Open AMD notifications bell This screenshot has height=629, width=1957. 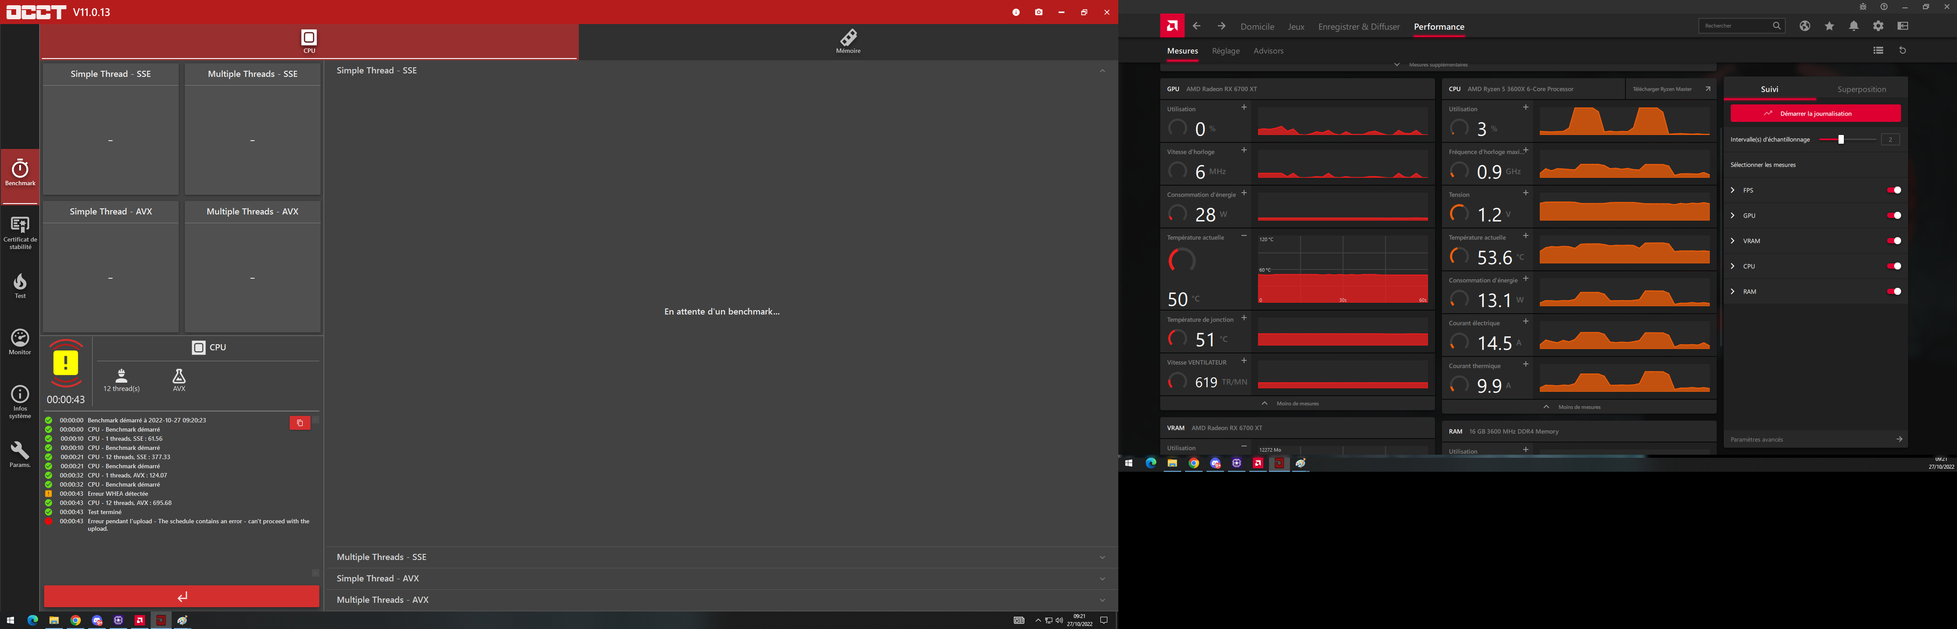pyautogui.click(x=1853, y=26)
